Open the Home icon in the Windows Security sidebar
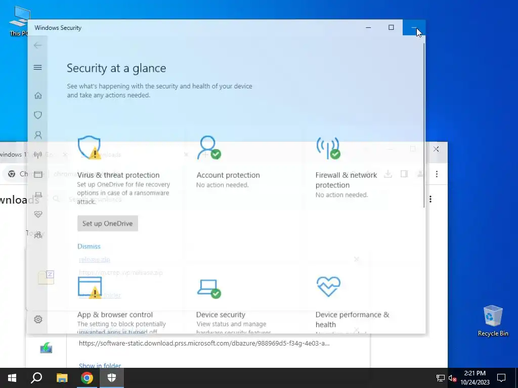This screenshot has height=388, width=518. point(38,95)
